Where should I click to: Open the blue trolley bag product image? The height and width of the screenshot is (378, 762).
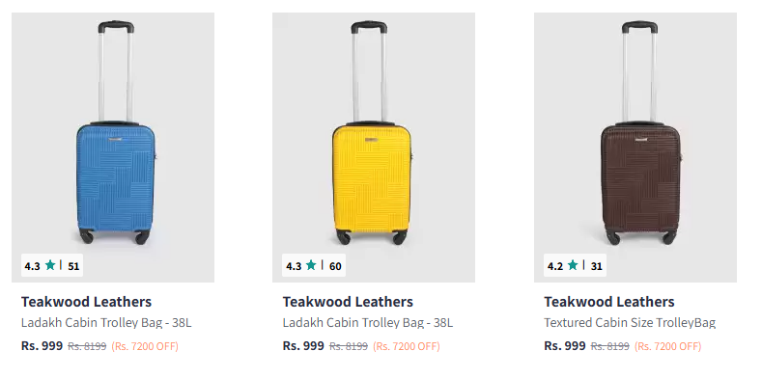point(113,148)
